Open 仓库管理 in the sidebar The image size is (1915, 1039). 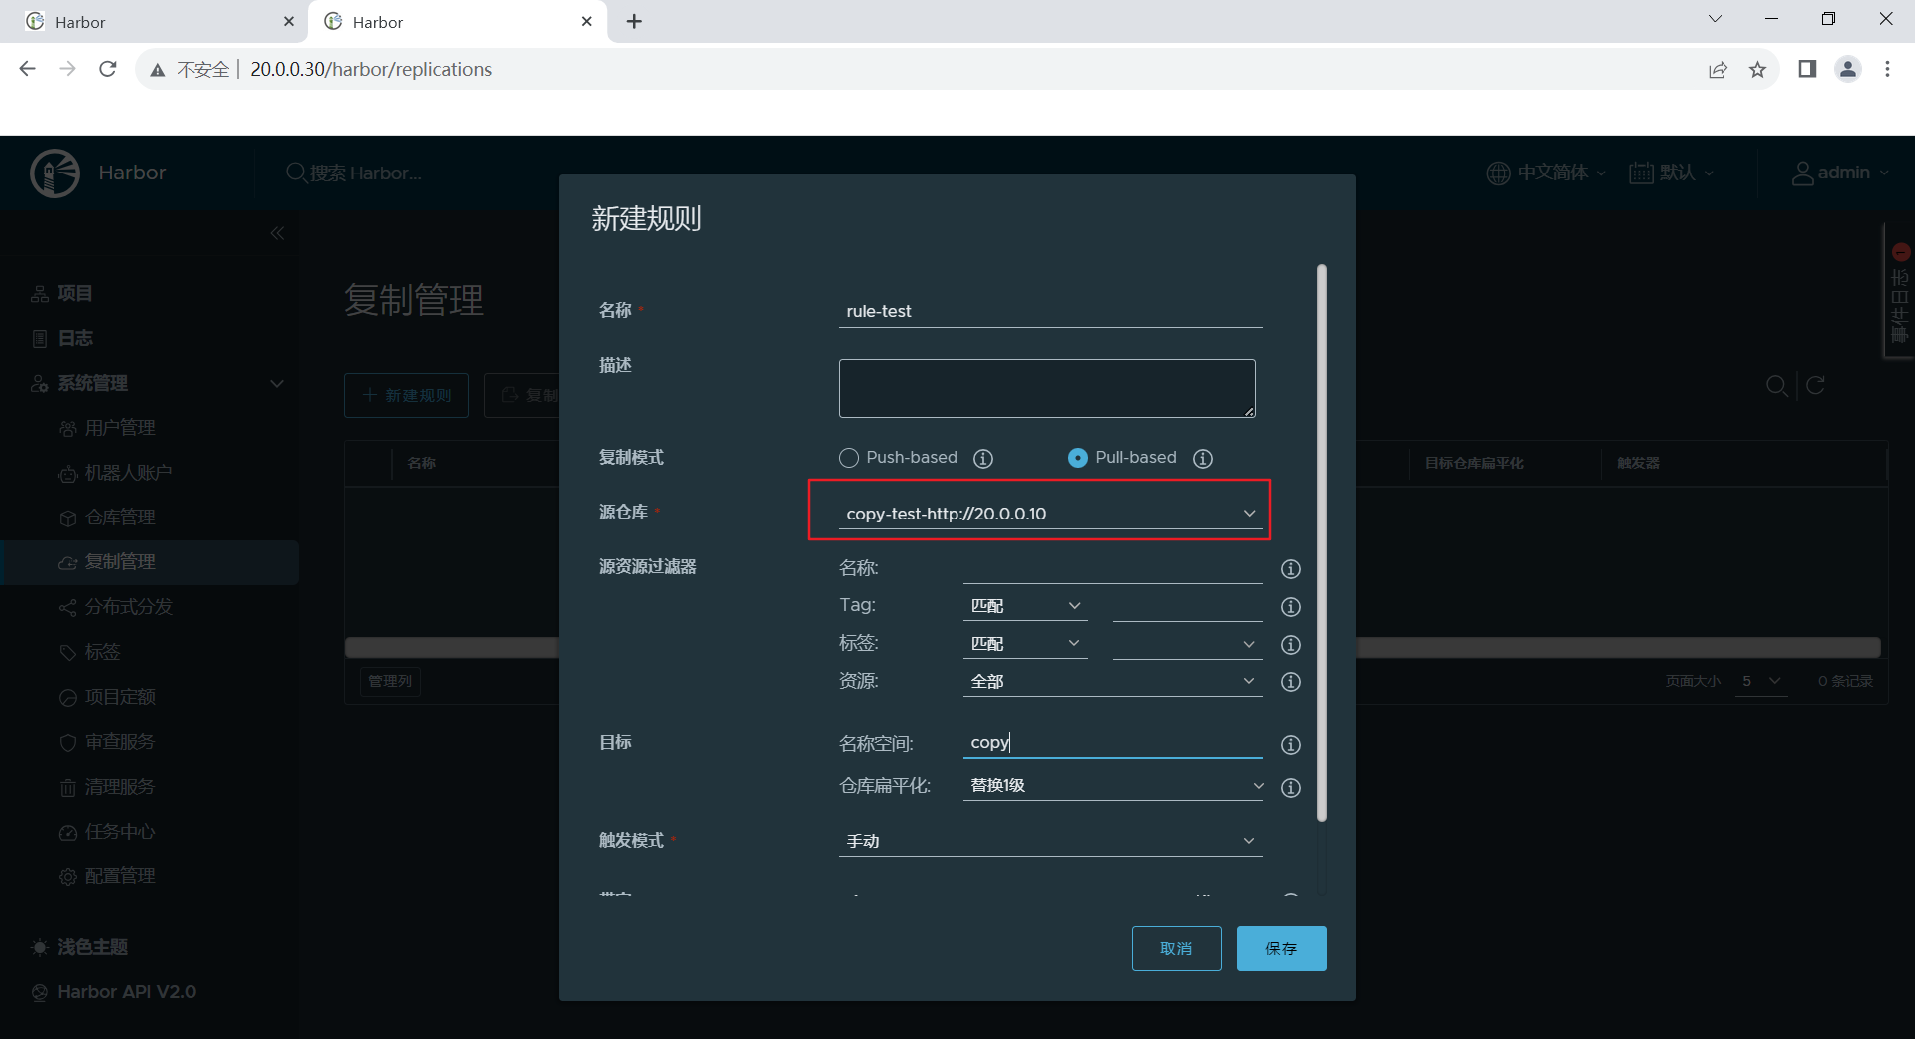coord(120,518)
